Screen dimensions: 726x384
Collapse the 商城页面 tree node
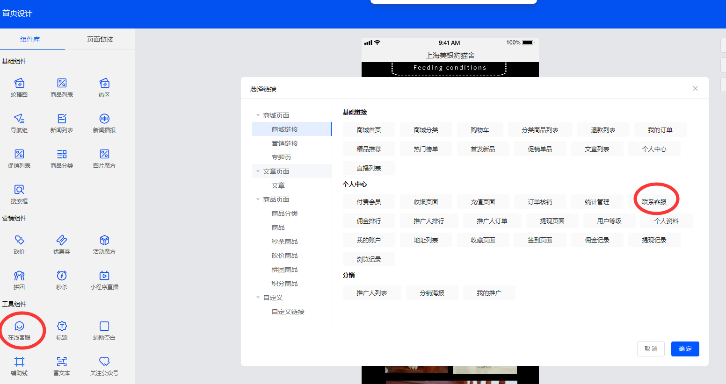point(258,115)
